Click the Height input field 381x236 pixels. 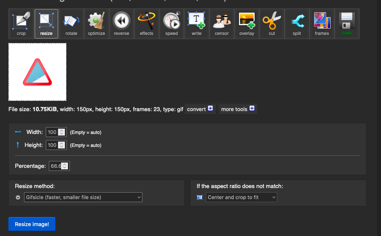point(56,145)
